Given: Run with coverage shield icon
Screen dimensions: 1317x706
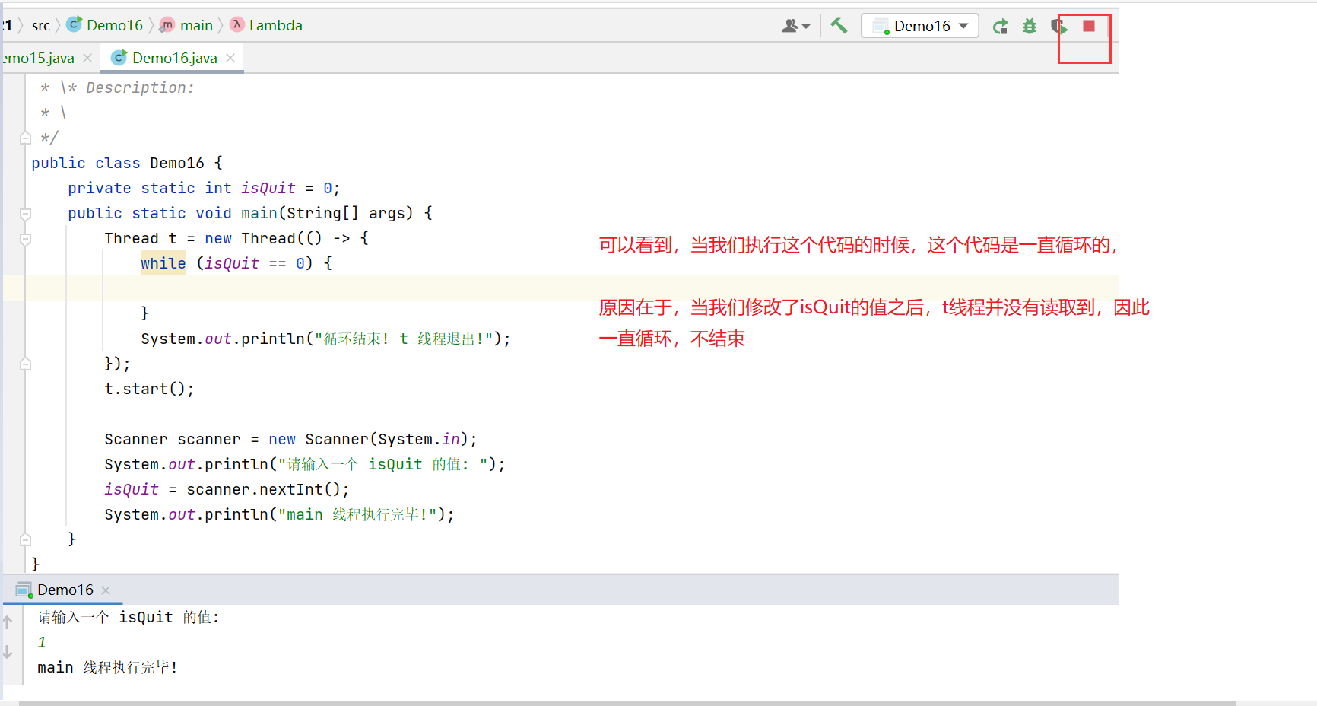Looking at the screenshot, I should (x=1059, y=27).
